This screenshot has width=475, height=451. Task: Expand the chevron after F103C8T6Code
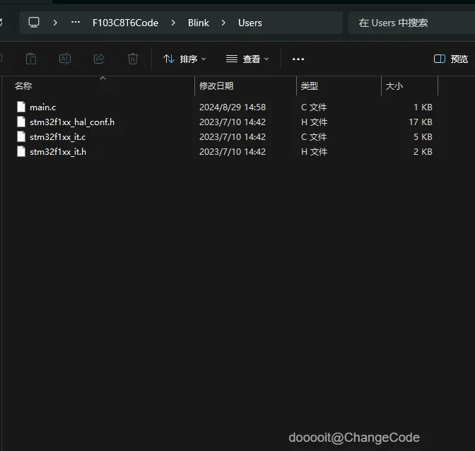[x=173, y=23]
